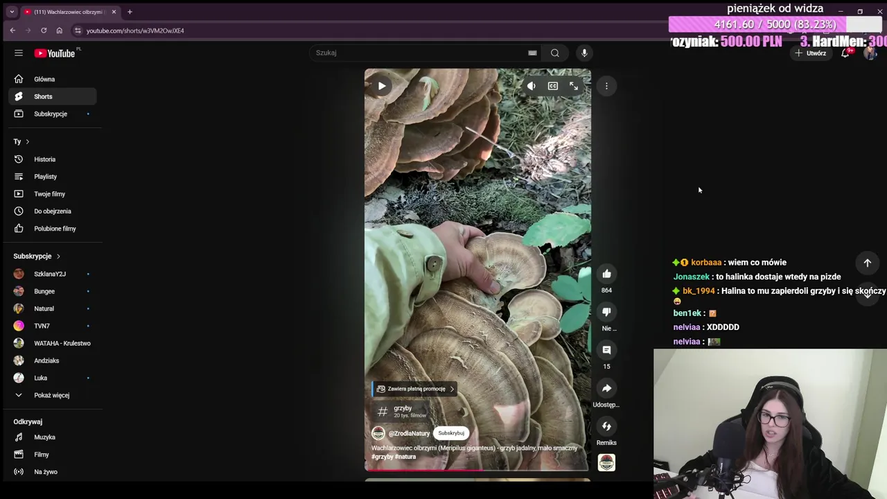Viewport: 887px width, 499px height.
Task: Subscribe with the Subskrybuj button
Action: [451, 433]
